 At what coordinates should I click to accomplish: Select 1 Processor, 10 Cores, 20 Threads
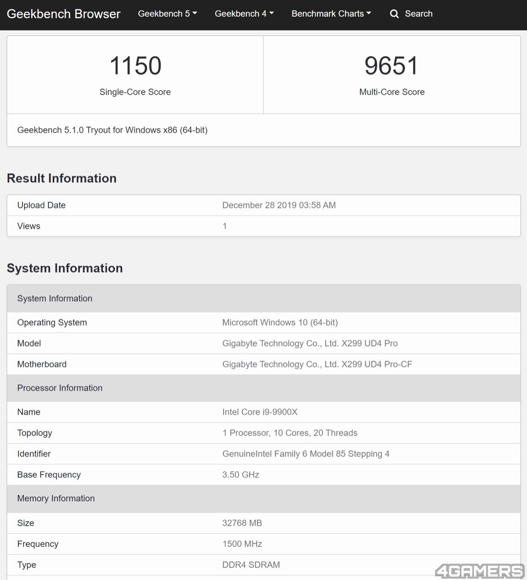(x=290, y=433)
